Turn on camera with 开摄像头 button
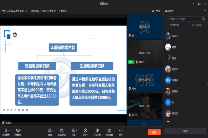This screenshot has width=208, height=138. pyautogui.click(x=17, y=131)
